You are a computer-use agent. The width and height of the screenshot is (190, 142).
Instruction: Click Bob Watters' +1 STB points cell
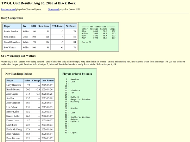(58, 47)
